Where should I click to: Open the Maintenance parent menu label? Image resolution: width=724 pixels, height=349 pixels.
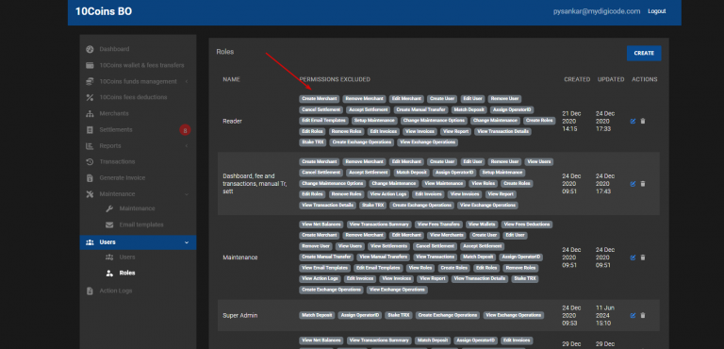point(117,194)
